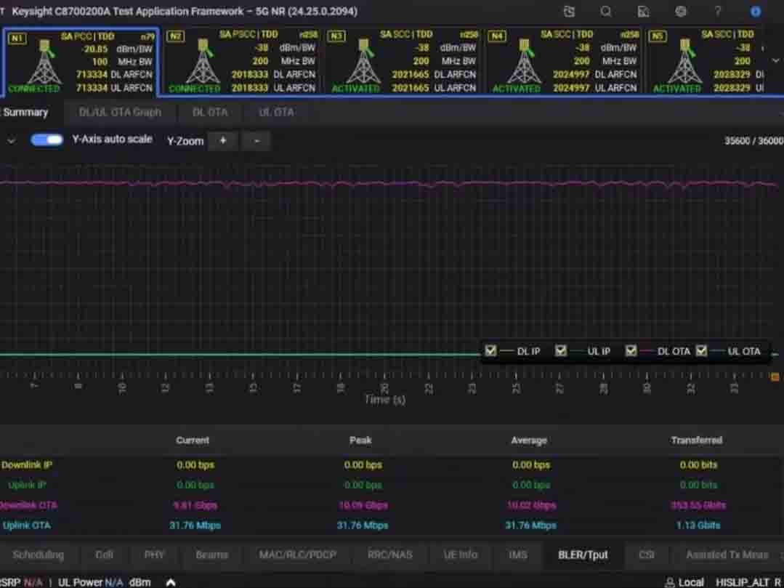
Task: Click the N1 power value -20.85
Action: [x=95, y=49]
